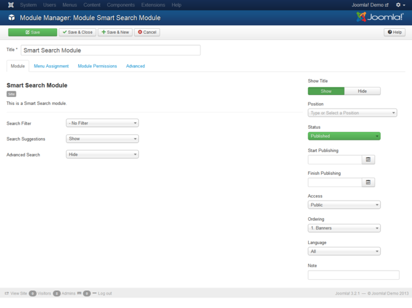Switch to Menu Assignment tab
412x308 pixels.
52,66
